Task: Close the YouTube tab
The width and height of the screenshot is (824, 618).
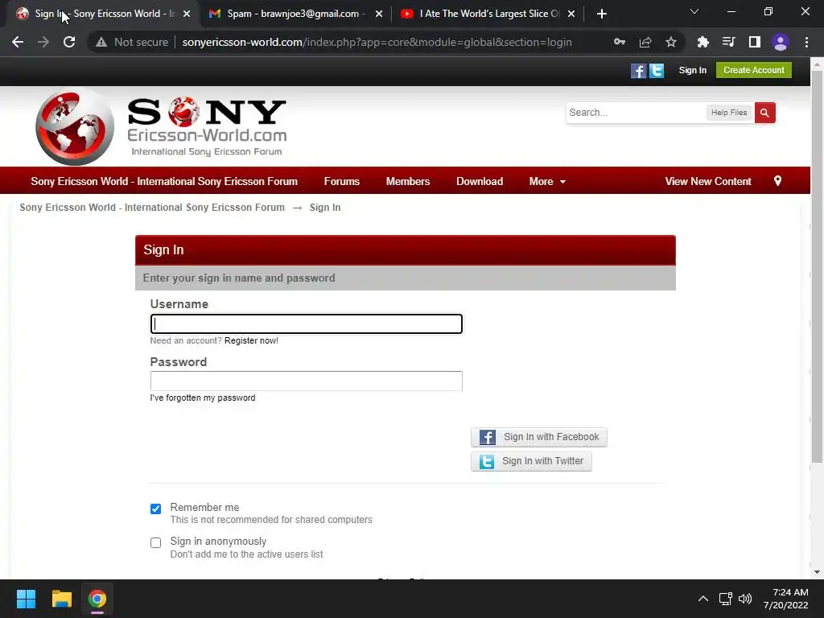Action: click(571, 14)
